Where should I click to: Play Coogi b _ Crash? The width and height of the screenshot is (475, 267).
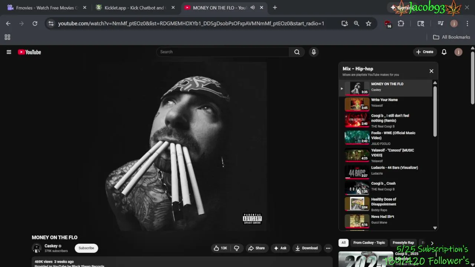386,188
